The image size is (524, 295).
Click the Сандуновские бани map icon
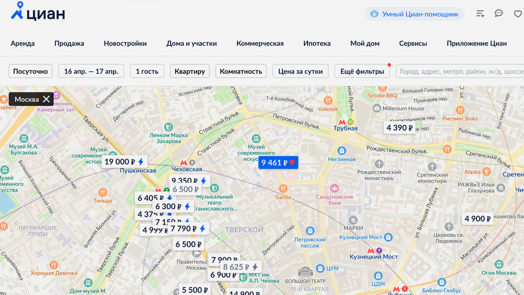[x=334, y=188]
